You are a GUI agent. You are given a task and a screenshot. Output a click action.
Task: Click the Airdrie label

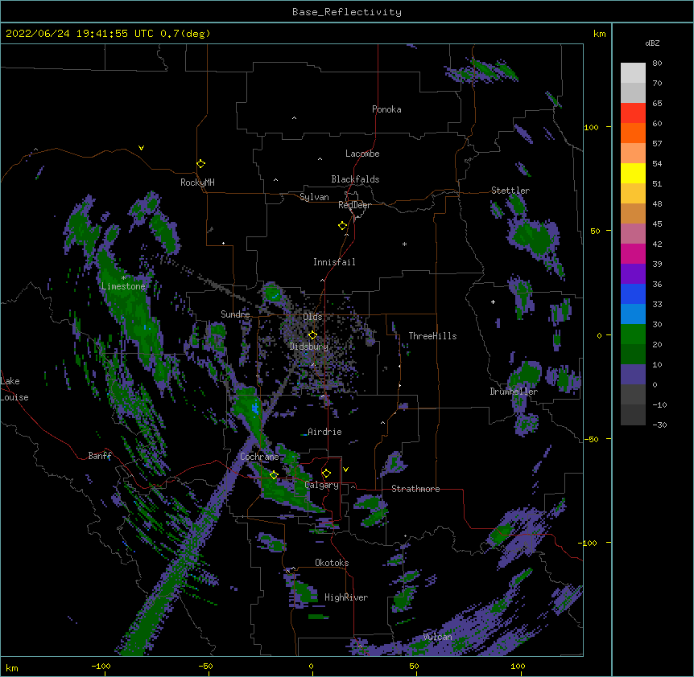coord(324,432)
